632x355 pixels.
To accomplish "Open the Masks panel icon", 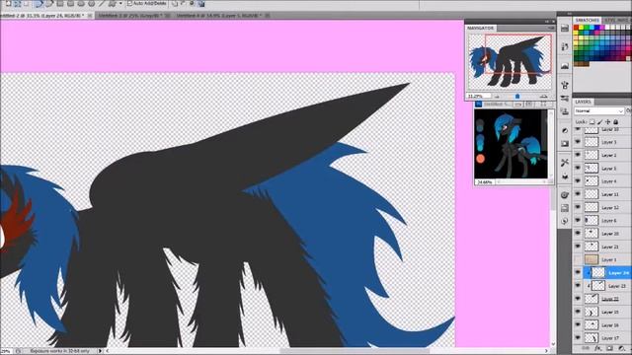I will coord(565,144).
